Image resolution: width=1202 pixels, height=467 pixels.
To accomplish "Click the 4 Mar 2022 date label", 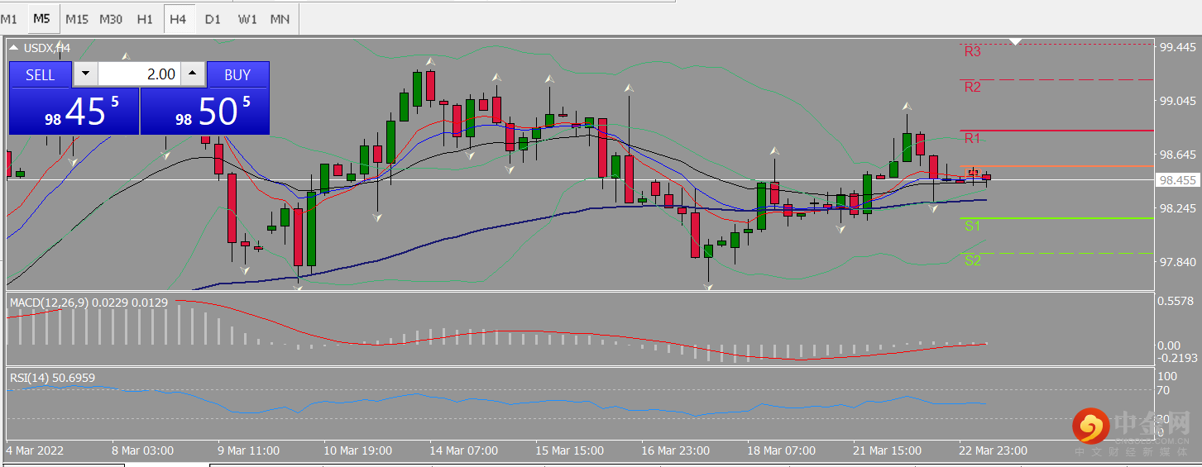I will (x=35, y=450).
